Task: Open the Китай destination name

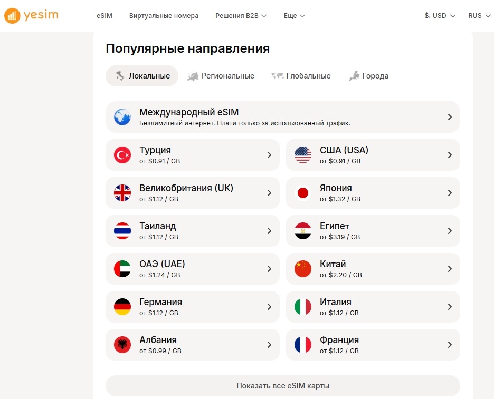Action: point(332,264)
